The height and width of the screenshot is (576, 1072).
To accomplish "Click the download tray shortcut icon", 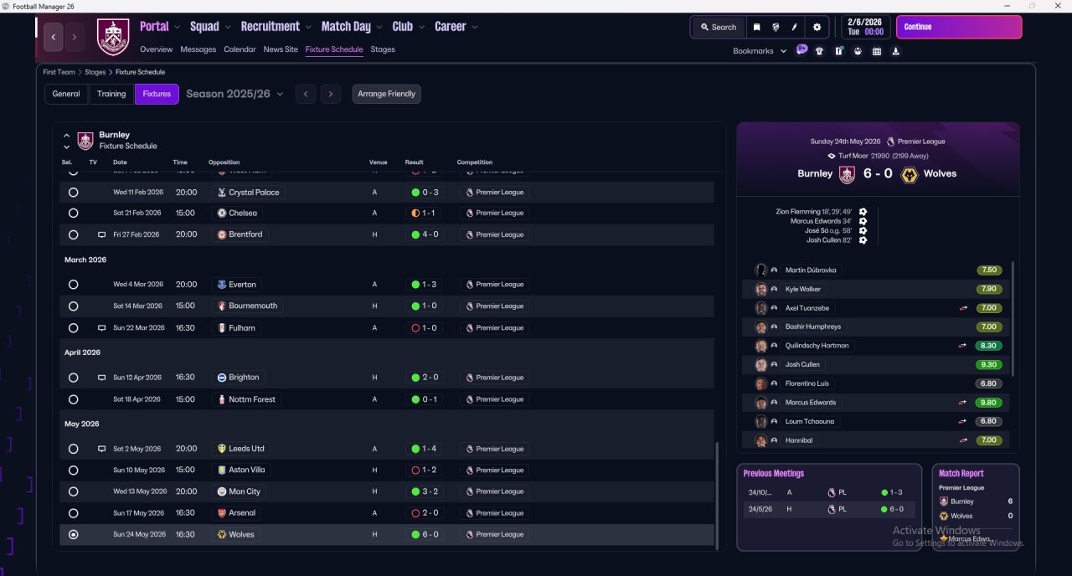I will point(896,51).
